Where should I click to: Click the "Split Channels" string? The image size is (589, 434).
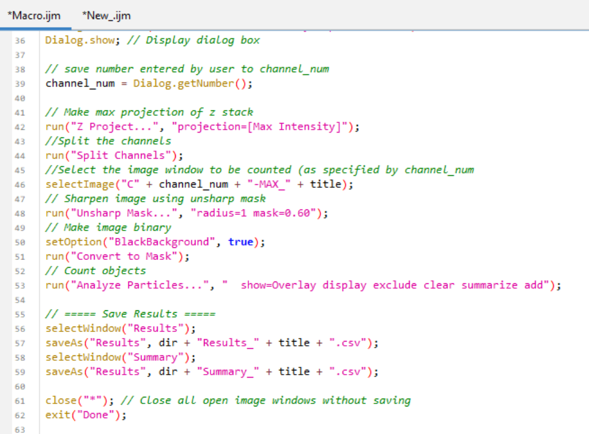121,155
